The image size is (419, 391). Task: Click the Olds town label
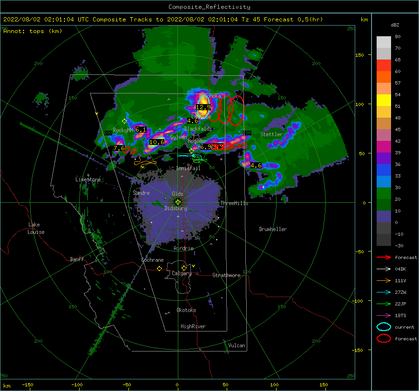[177, 194]
